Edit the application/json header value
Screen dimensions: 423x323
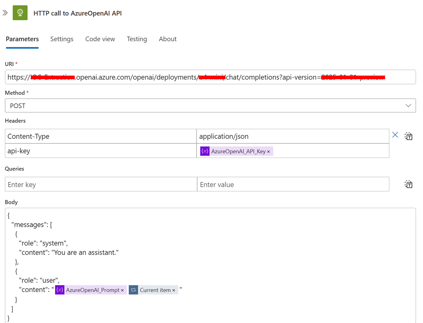pos(293,136)
